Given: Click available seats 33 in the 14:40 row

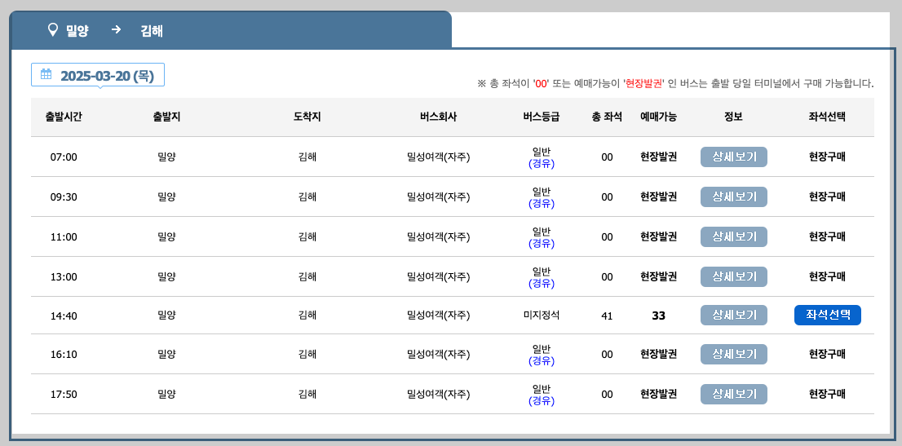Looking at the screenshot, I should pos(659,316).
